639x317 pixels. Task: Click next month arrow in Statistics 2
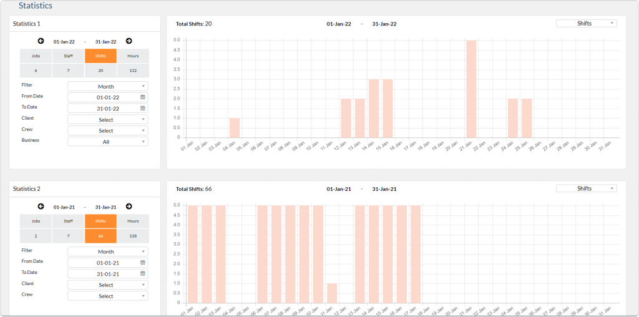[x=129, y=207]
